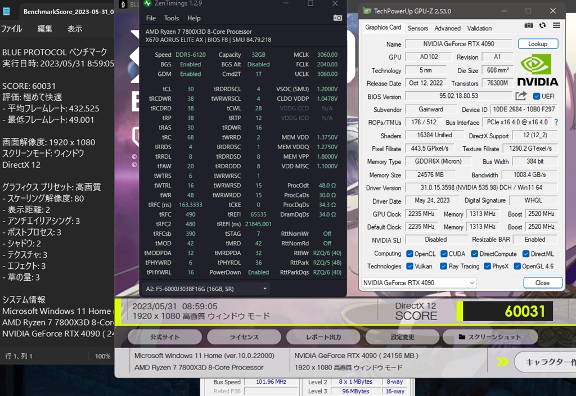
Task: Click the Resizable BAR field Enabled
Action: [535, 240]
